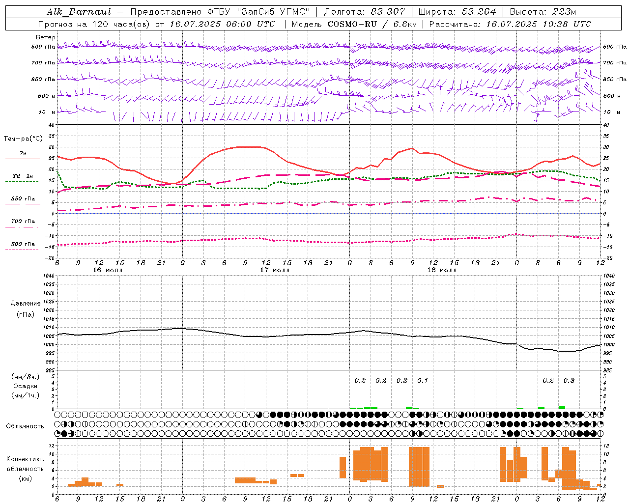629x503 pixels.
Task: Click the Высота: 223м elevation value
Action: [543, 12]
